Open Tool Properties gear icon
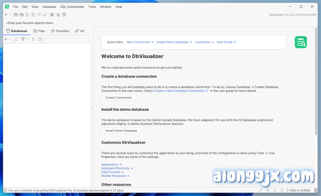 click(x=52, y=15)
